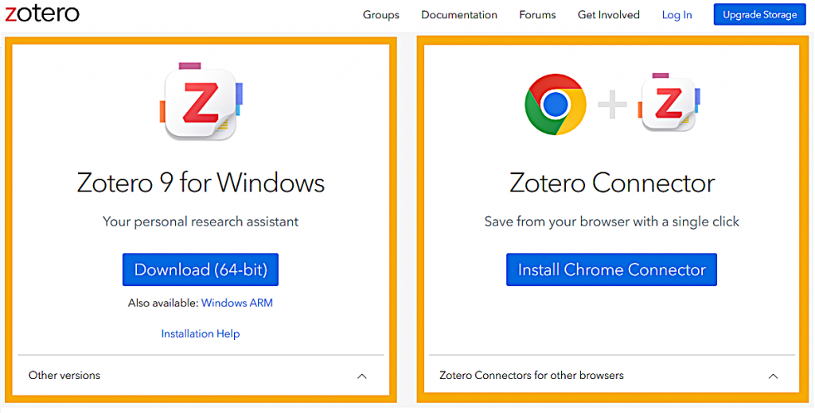Click the Zotero Connector heading
The width and height of the screenshot is (815, 413).
pyautogui.click(x=612, y=183)
